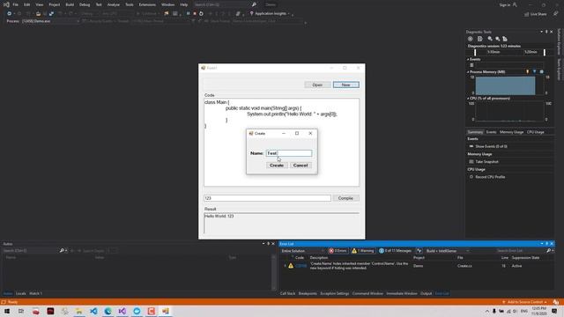Open the Entire Solution scope dropdown
The image size is (564, 317).
[302, 251]
